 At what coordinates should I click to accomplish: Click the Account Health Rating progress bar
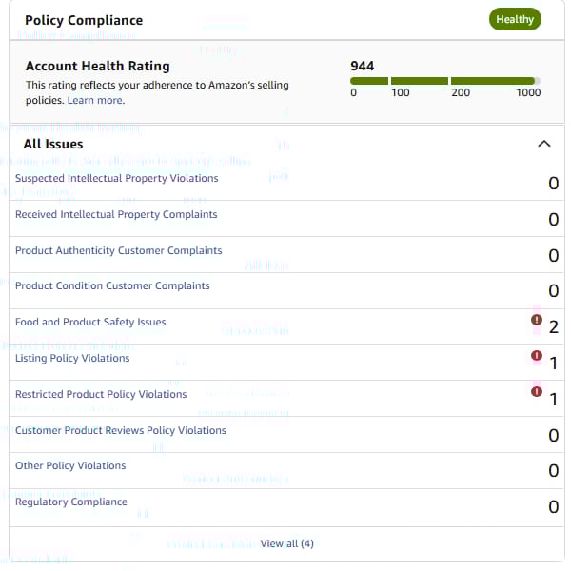tap(445, 81)
